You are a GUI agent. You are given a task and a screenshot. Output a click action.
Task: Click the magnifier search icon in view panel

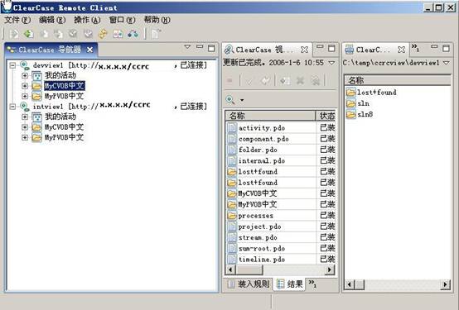(x=230, y=100)
